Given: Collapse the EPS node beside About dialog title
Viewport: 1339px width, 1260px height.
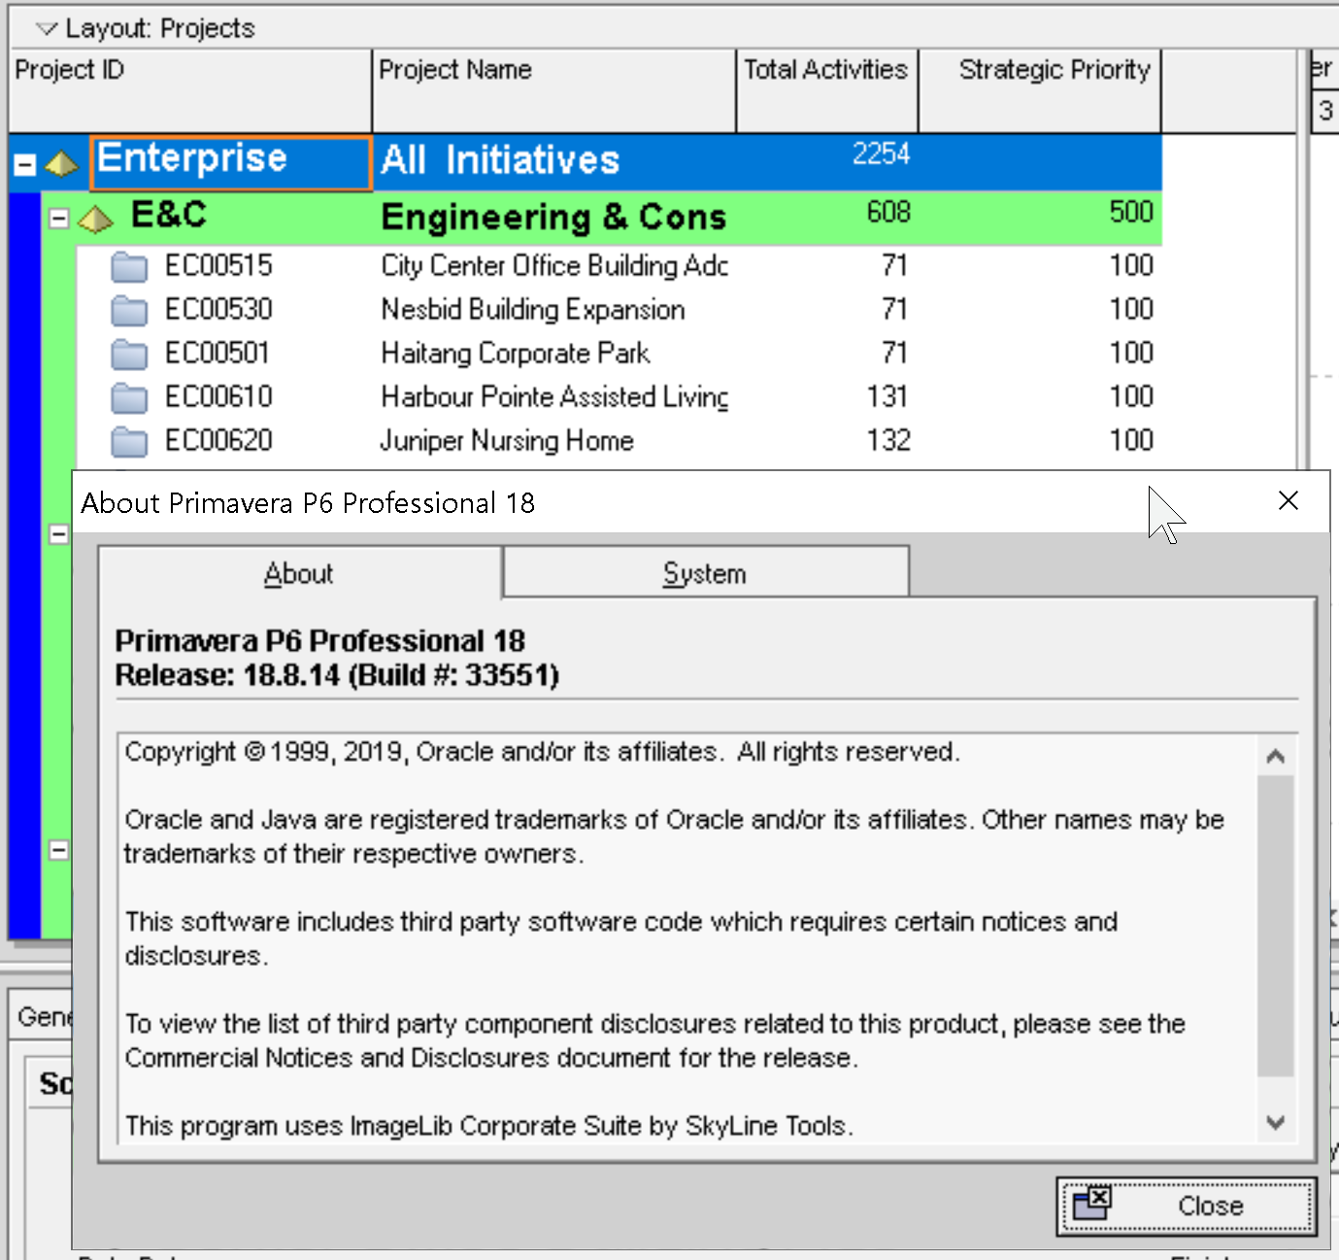Looking at the screenshot, I should click(x=58, y=534).
